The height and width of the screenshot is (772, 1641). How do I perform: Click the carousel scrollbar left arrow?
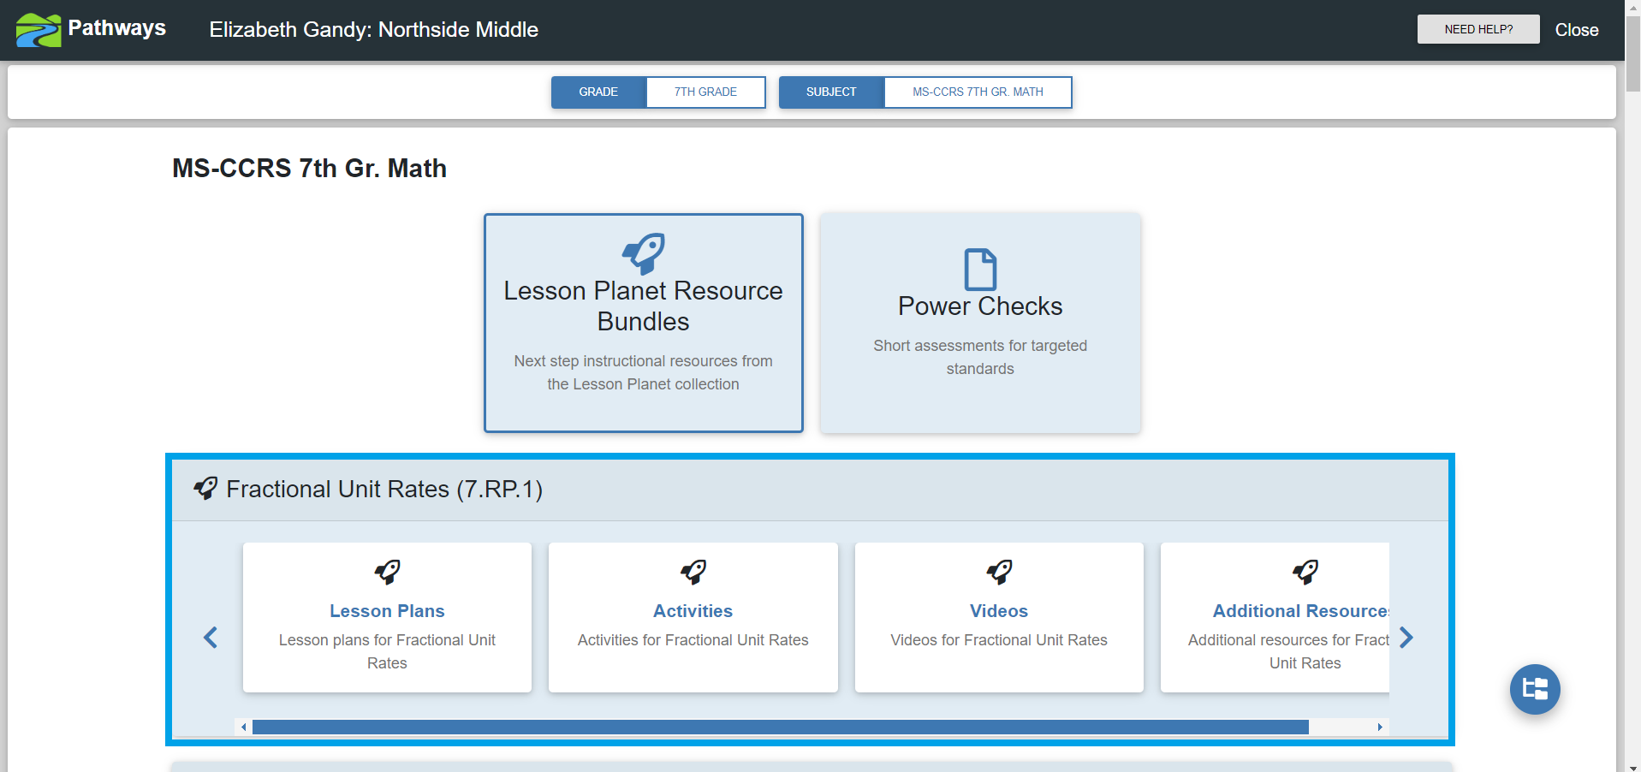coord(244,727)
